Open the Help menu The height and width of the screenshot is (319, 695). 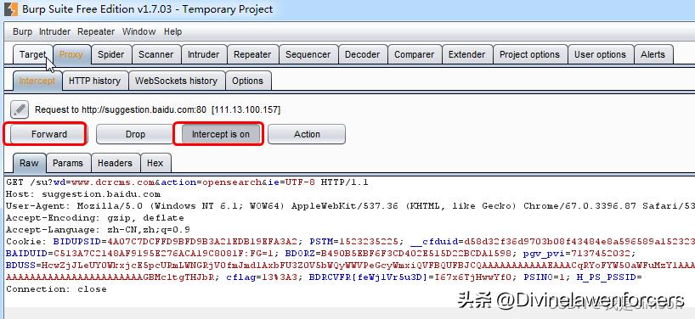[172, 32]
